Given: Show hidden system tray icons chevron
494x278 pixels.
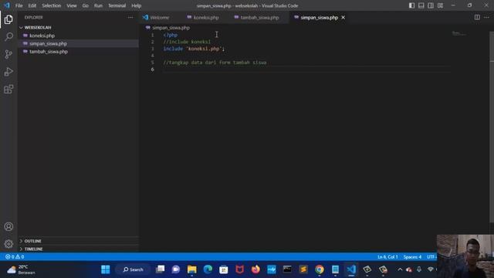Looking at the screenshot, I should click(x=400, y=270).
